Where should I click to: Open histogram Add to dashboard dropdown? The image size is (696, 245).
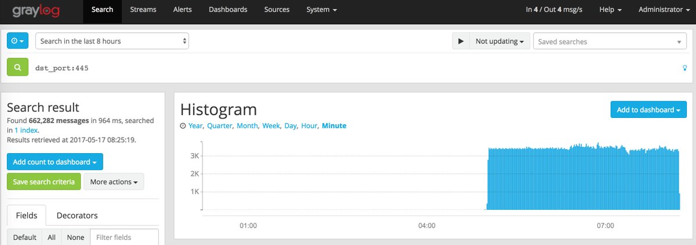[648, 109]
